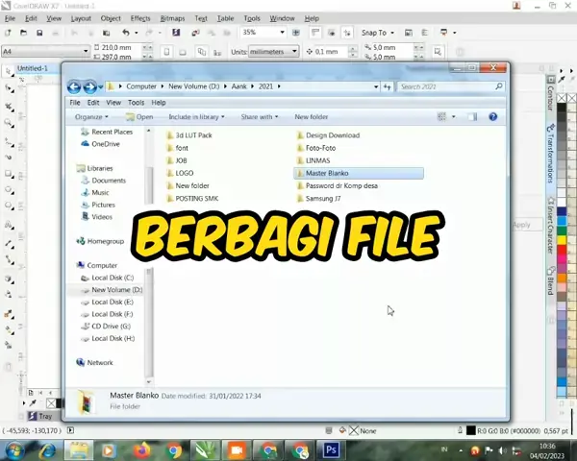This screenshot has height=461, width=577.
Task: Open the zoom level 35% dropdown
Action: [x=260, y=33]
